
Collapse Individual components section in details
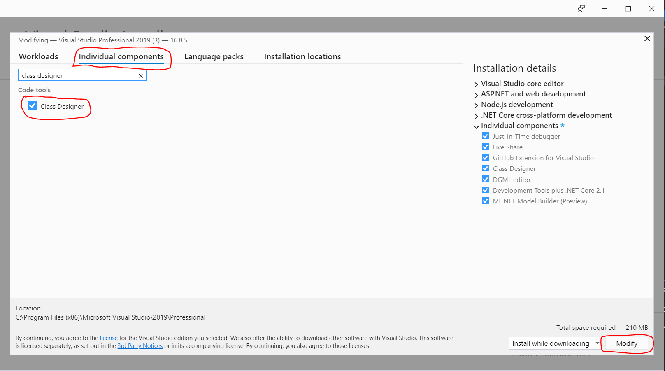[476, 126]
